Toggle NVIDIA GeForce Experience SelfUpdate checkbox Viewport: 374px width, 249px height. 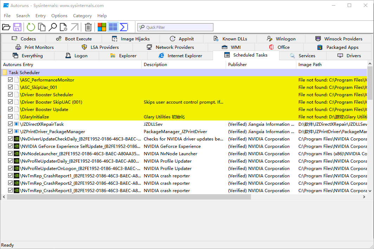pyautogui.click(x=10, y=146)
